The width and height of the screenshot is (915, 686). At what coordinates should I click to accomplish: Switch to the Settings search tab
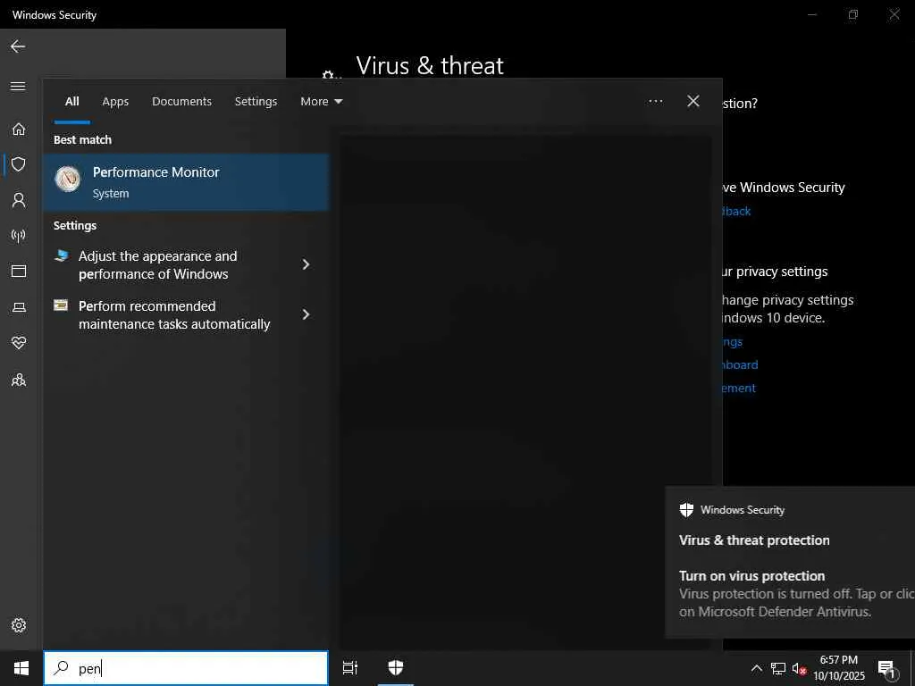(256, 102)
